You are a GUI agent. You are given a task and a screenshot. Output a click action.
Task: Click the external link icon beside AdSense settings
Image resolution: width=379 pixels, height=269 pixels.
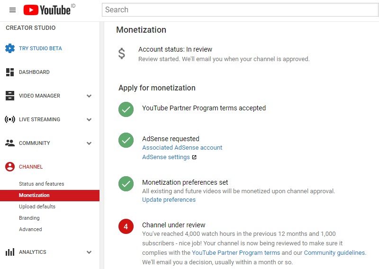[x=194, y=157]
